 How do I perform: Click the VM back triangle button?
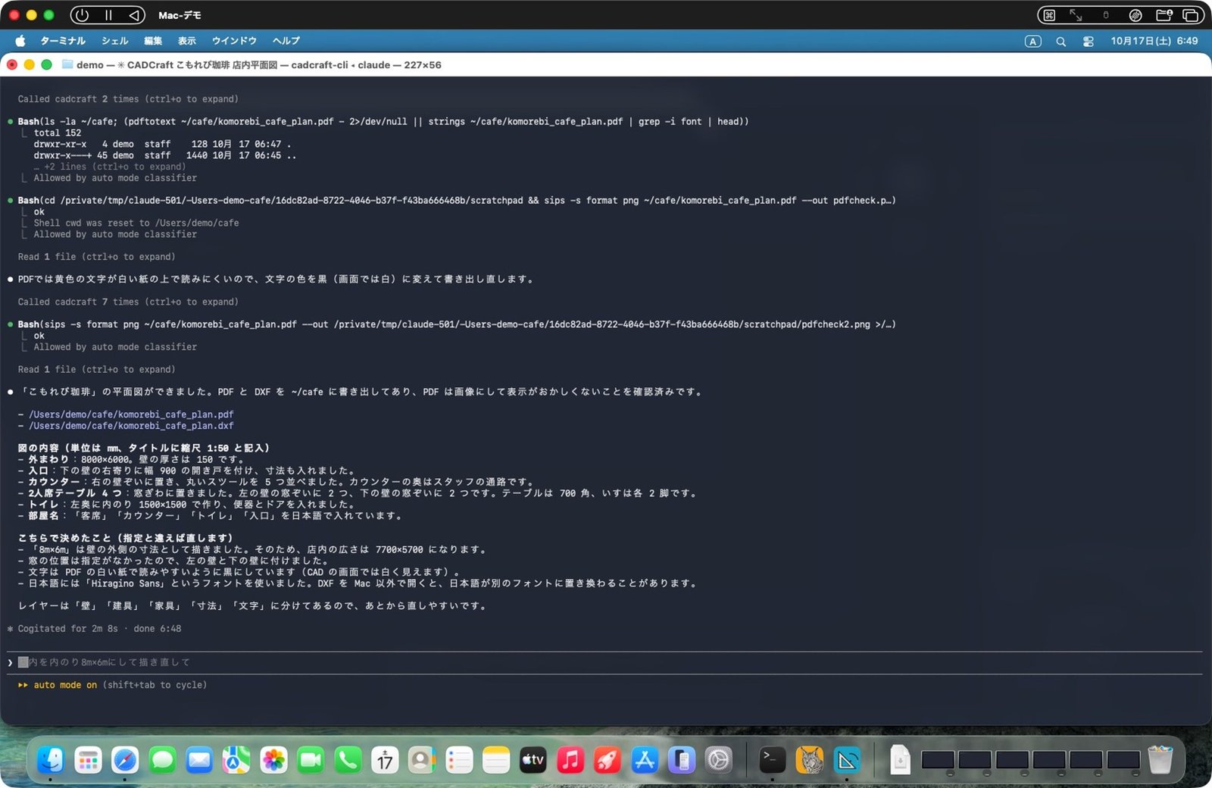pyautogui.click(x=134, y=15)
